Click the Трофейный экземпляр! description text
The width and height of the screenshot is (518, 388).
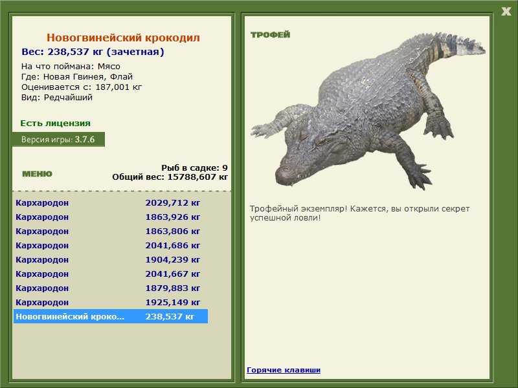(x=359, y=213)
